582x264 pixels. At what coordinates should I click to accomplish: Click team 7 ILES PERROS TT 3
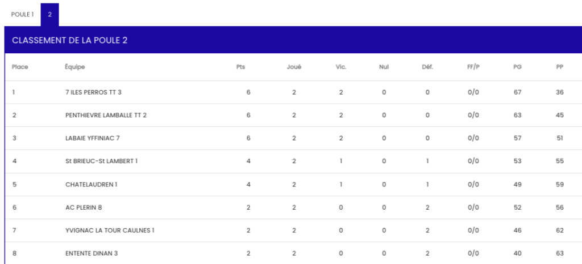[93, 92]
